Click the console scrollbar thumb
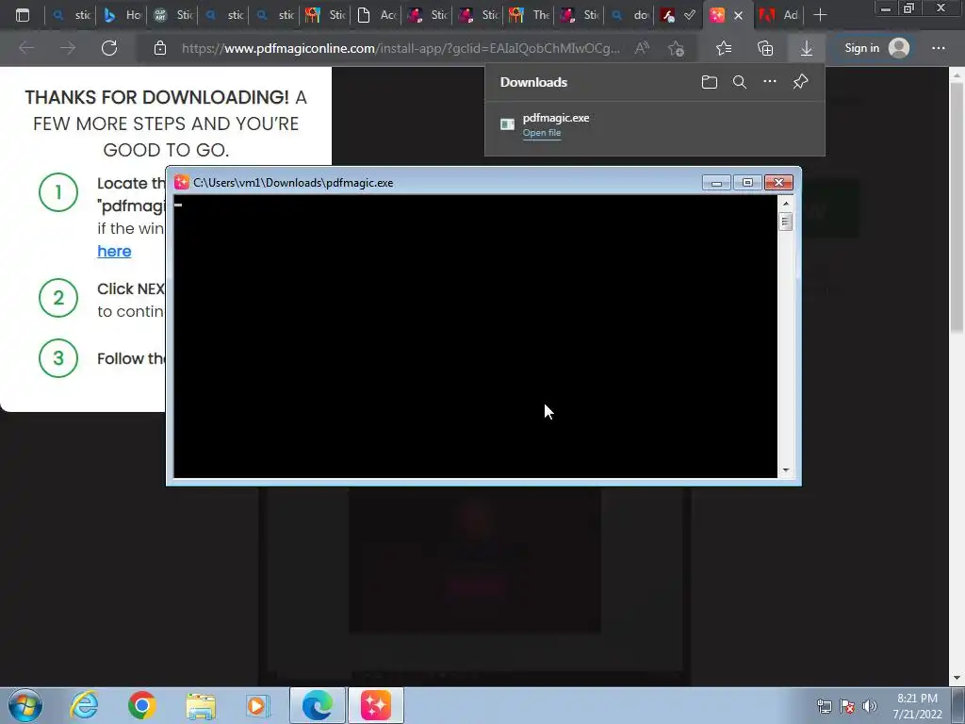This screenshot has height=724, width=965. click(x=785, y=221)
